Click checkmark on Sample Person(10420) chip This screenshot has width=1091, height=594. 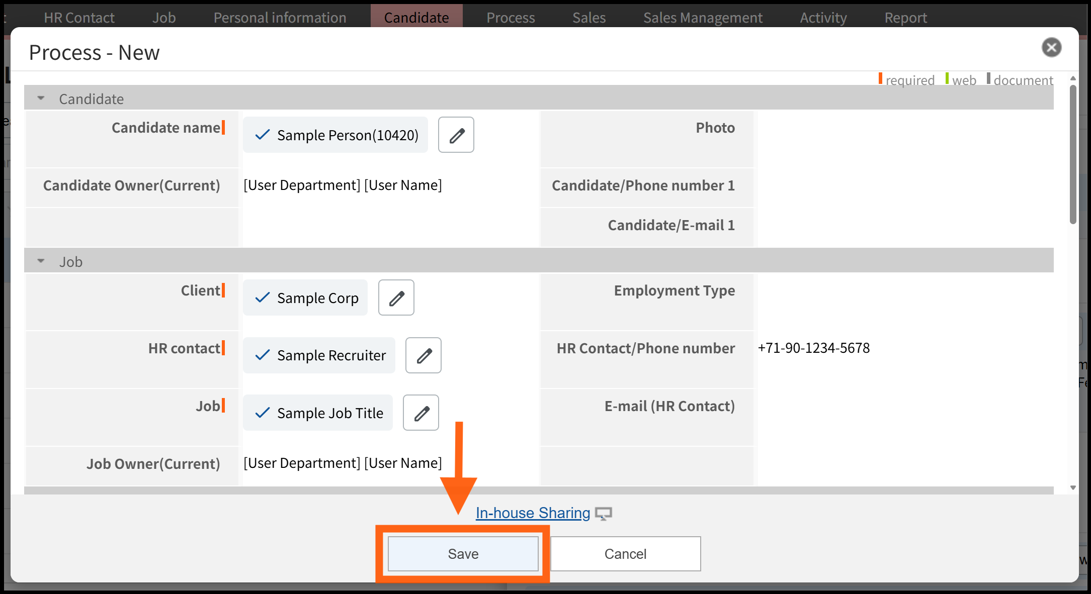click(x=263, y=135)
